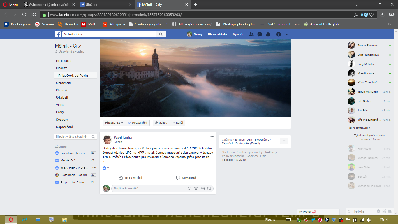Viewport: 398px width, 224px height.
Task: Open the notifications bell
Action: 268,34
